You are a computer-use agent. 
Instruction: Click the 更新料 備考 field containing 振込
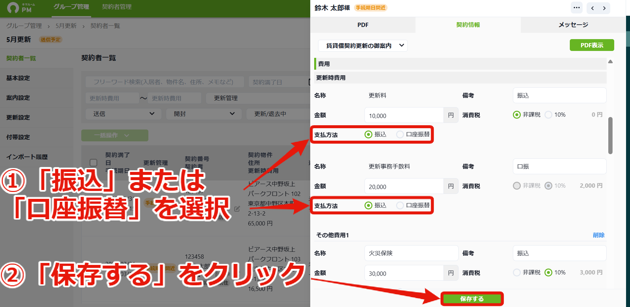[560, 95]
